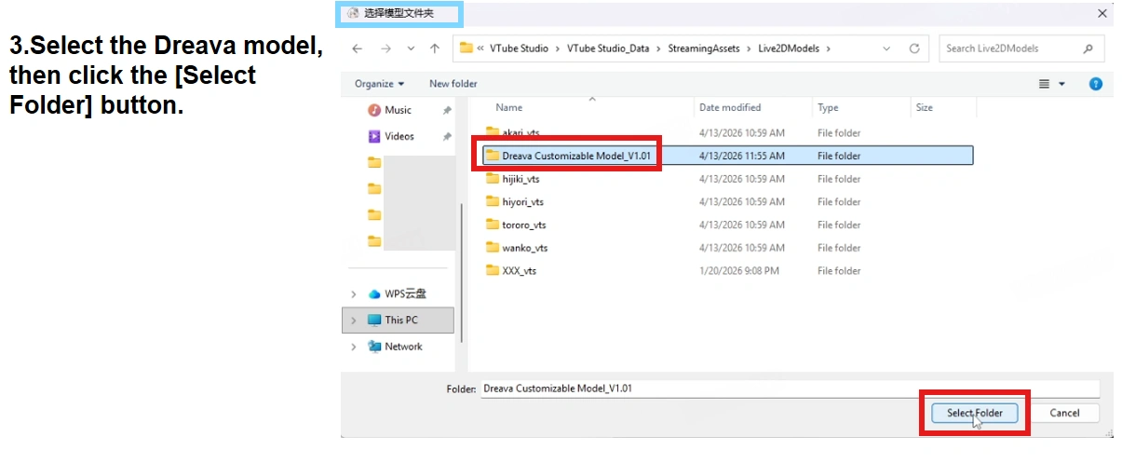
Task: Click Dreava row date 4/13/2026 11:55 AM
Action: (742, 156)
